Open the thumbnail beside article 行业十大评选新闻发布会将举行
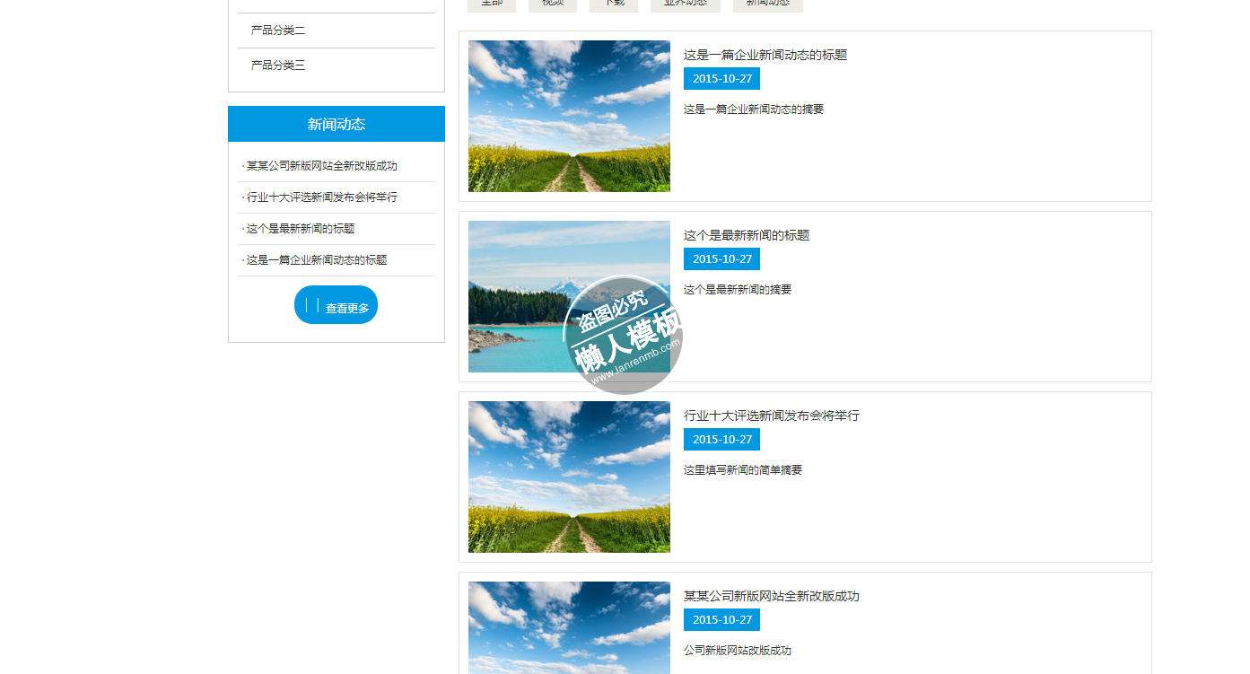 (x=569, y=477)
